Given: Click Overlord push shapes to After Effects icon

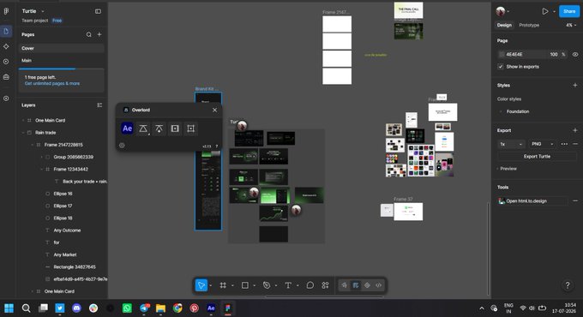Looking at the screenshot, I should point(143,129).
